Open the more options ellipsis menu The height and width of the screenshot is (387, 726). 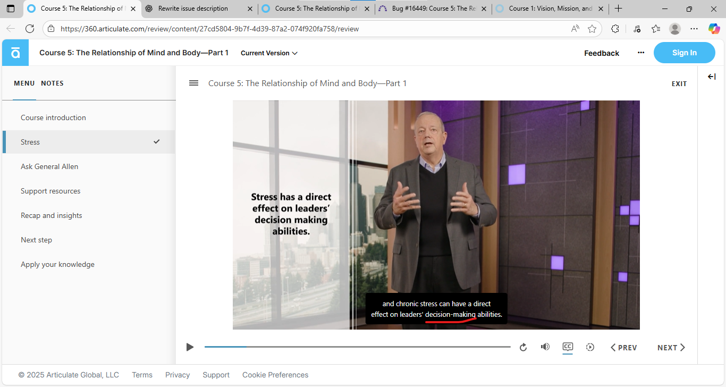pos(641,53)
